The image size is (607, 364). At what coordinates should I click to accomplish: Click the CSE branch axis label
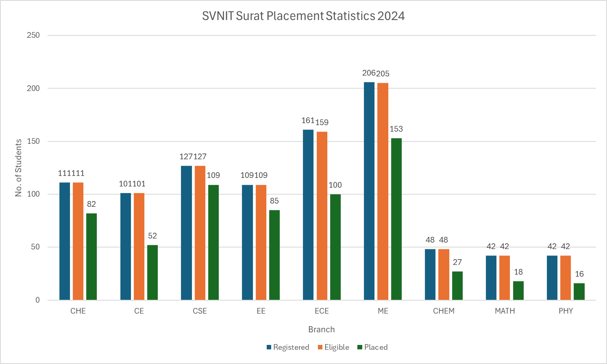(x=200, y=311)
